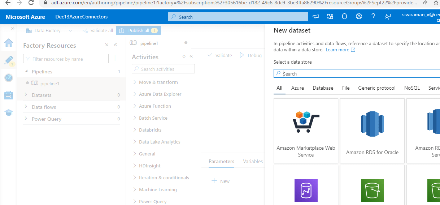Expand all Factory Resources with down chevrons
The width and height of the screenshot is (440, 205).
coord(107,45)
